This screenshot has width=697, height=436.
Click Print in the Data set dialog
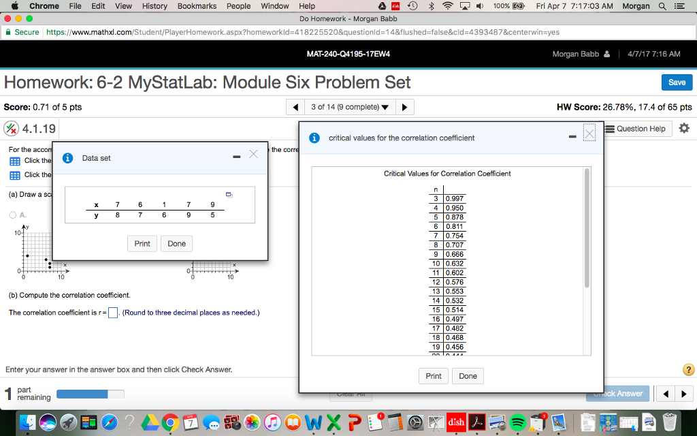[142, 243]
